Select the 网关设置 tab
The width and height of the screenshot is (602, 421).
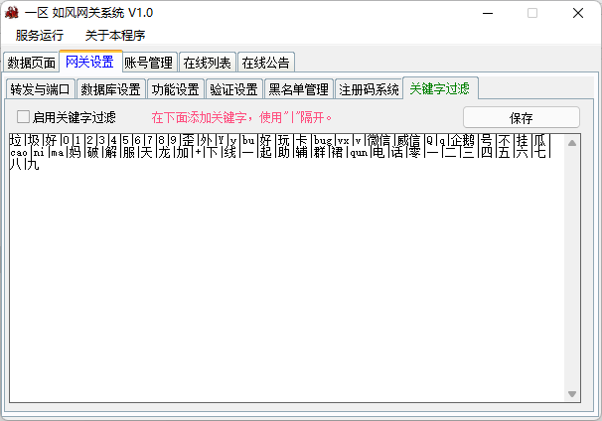89,62
